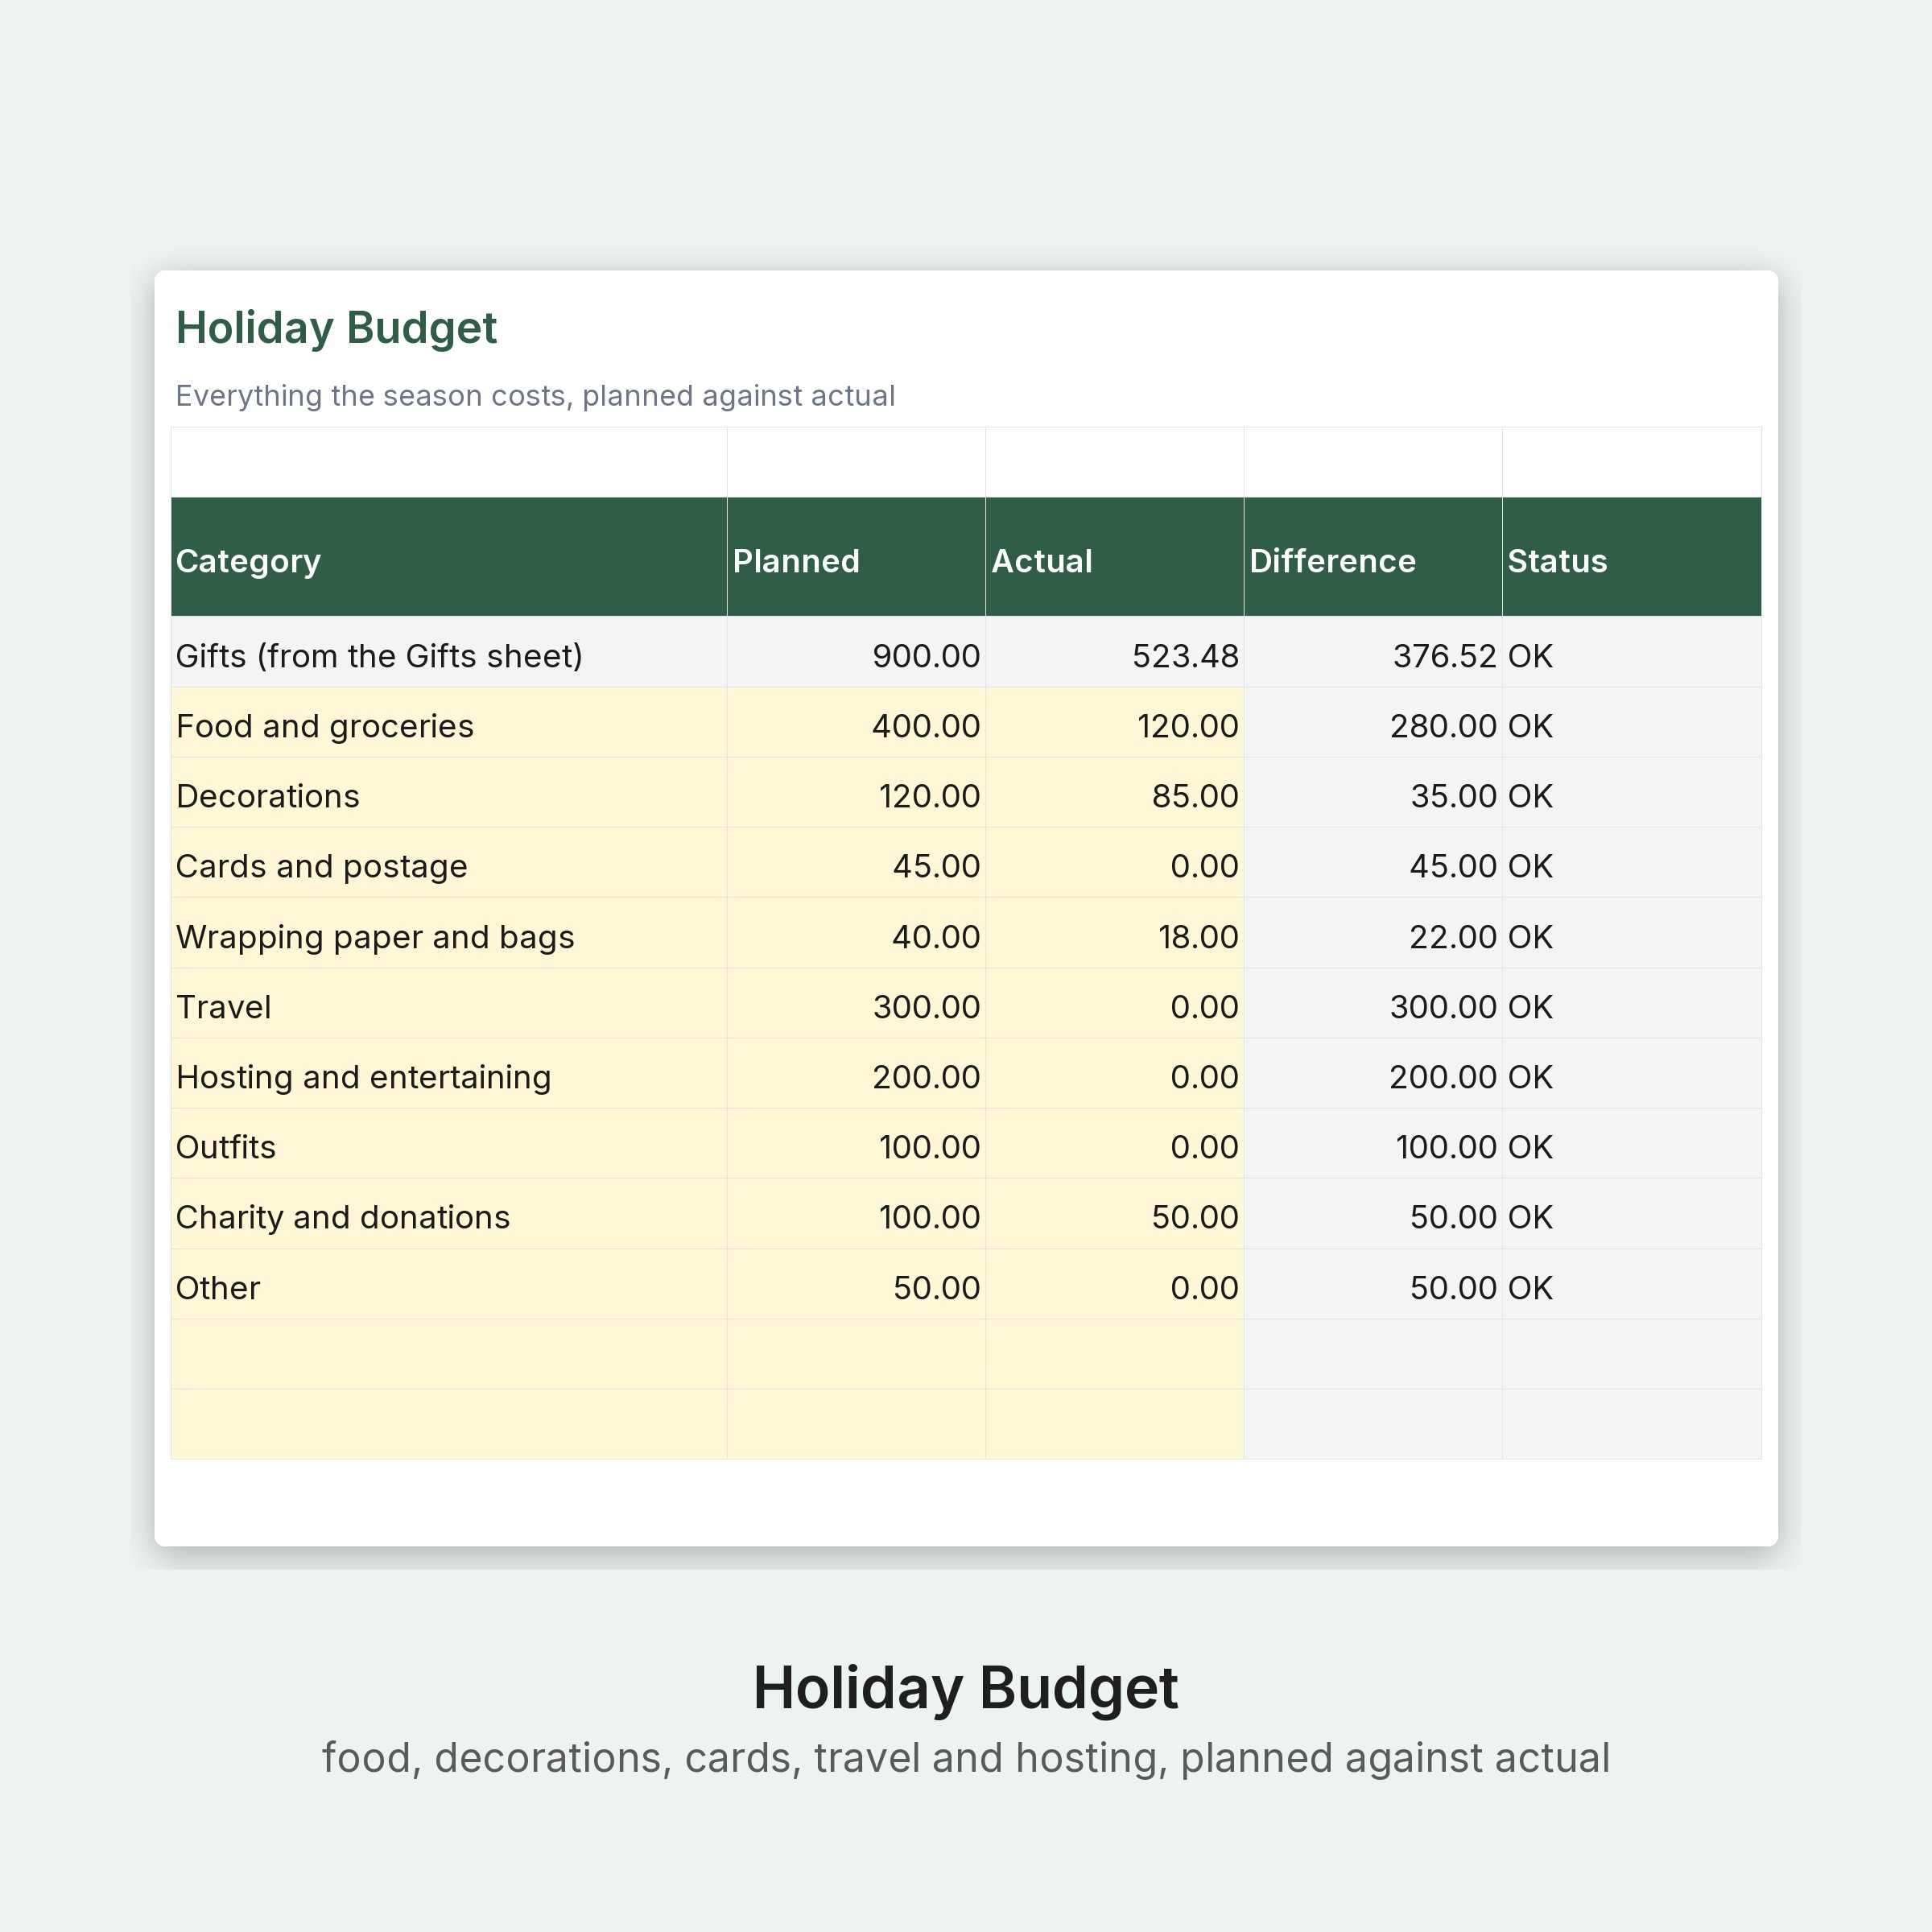Select the Decorations category cell

pos(449,793)
